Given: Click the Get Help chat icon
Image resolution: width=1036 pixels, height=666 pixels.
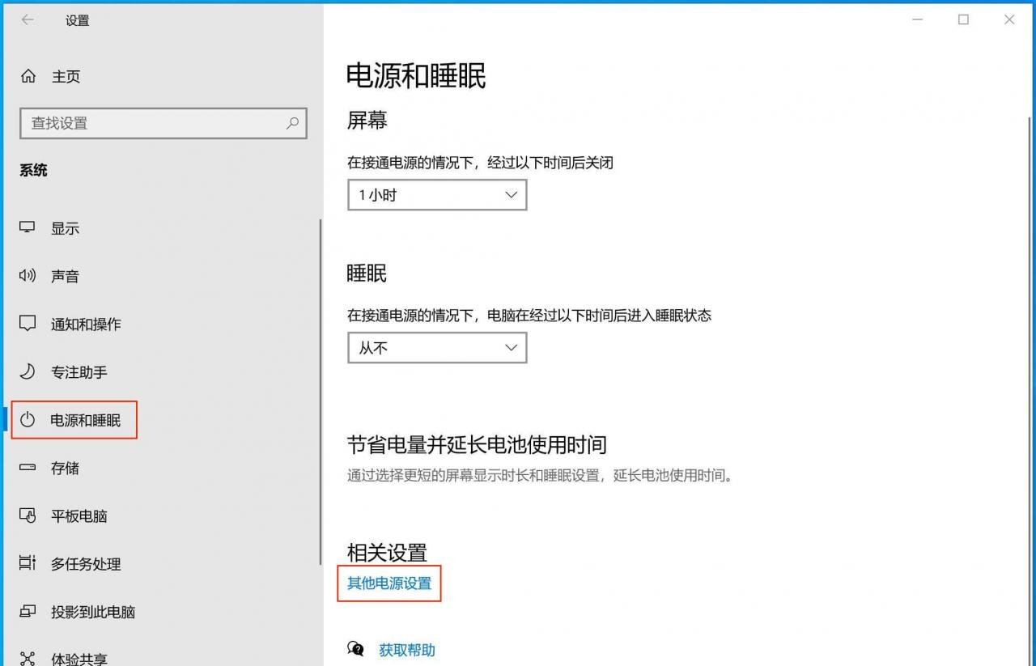Looking at the screenshot, I should coord(355,649).
